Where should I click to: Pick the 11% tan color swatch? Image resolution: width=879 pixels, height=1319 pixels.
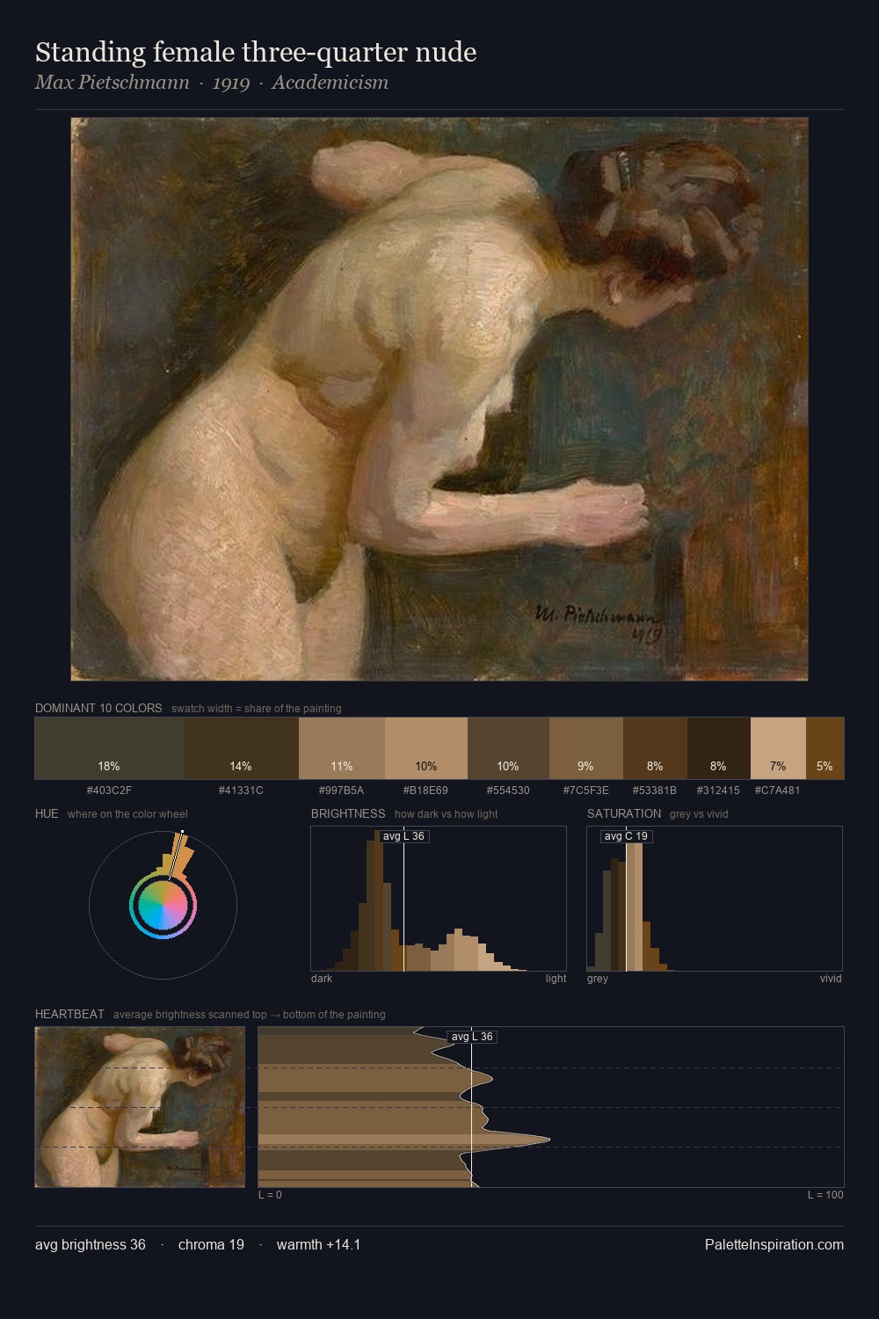click(342, 748)
